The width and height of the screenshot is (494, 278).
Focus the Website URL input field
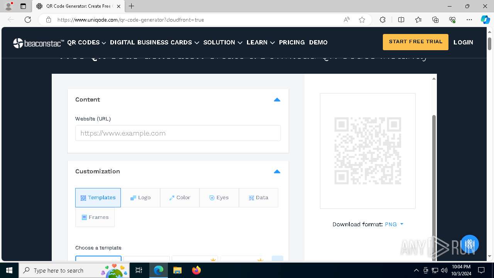point(178,133)
